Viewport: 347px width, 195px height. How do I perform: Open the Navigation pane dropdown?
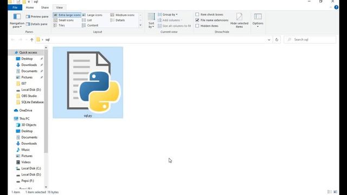[x=17, y=21]
